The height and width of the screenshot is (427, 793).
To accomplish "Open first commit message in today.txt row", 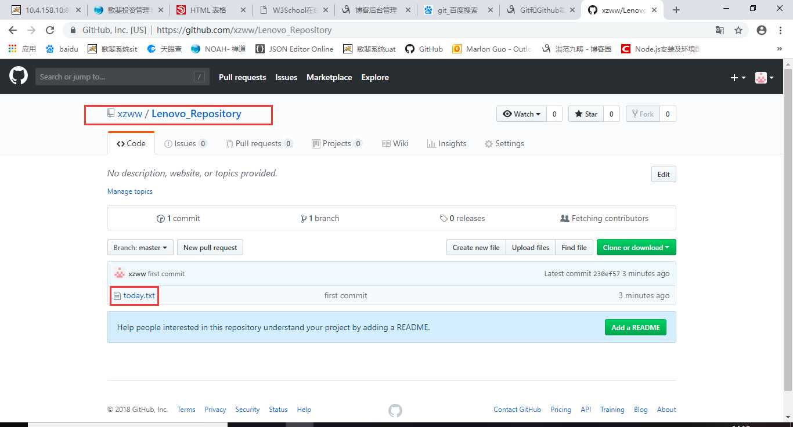I will point(345,295).
